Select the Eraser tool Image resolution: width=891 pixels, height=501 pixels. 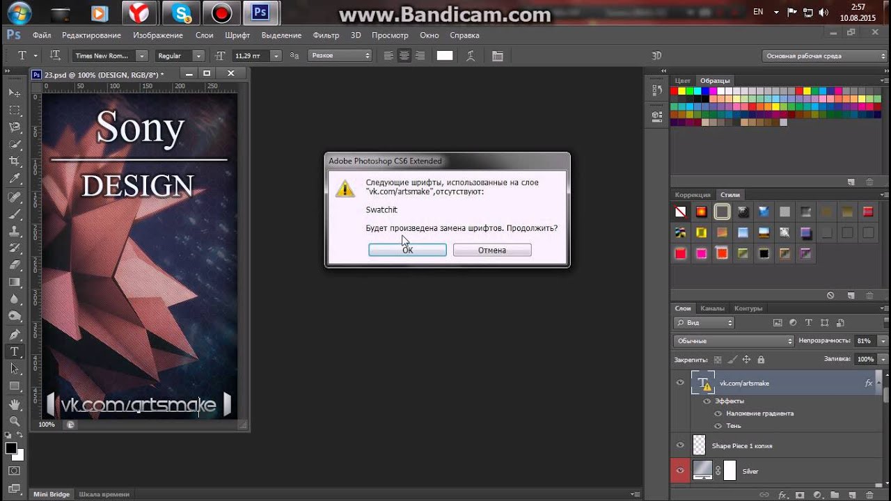pos(15,265)
